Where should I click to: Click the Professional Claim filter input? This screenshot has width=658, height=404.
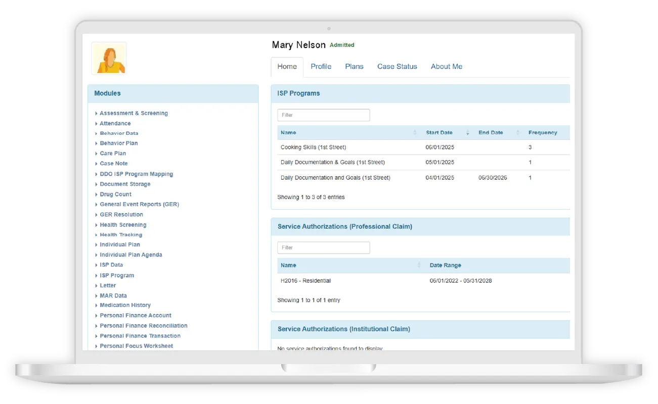click(x=323, y=248)
